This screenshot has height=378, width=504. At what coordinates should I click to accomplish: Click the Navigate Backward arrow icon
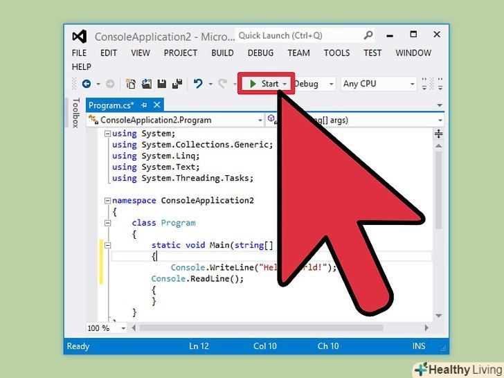86,84
